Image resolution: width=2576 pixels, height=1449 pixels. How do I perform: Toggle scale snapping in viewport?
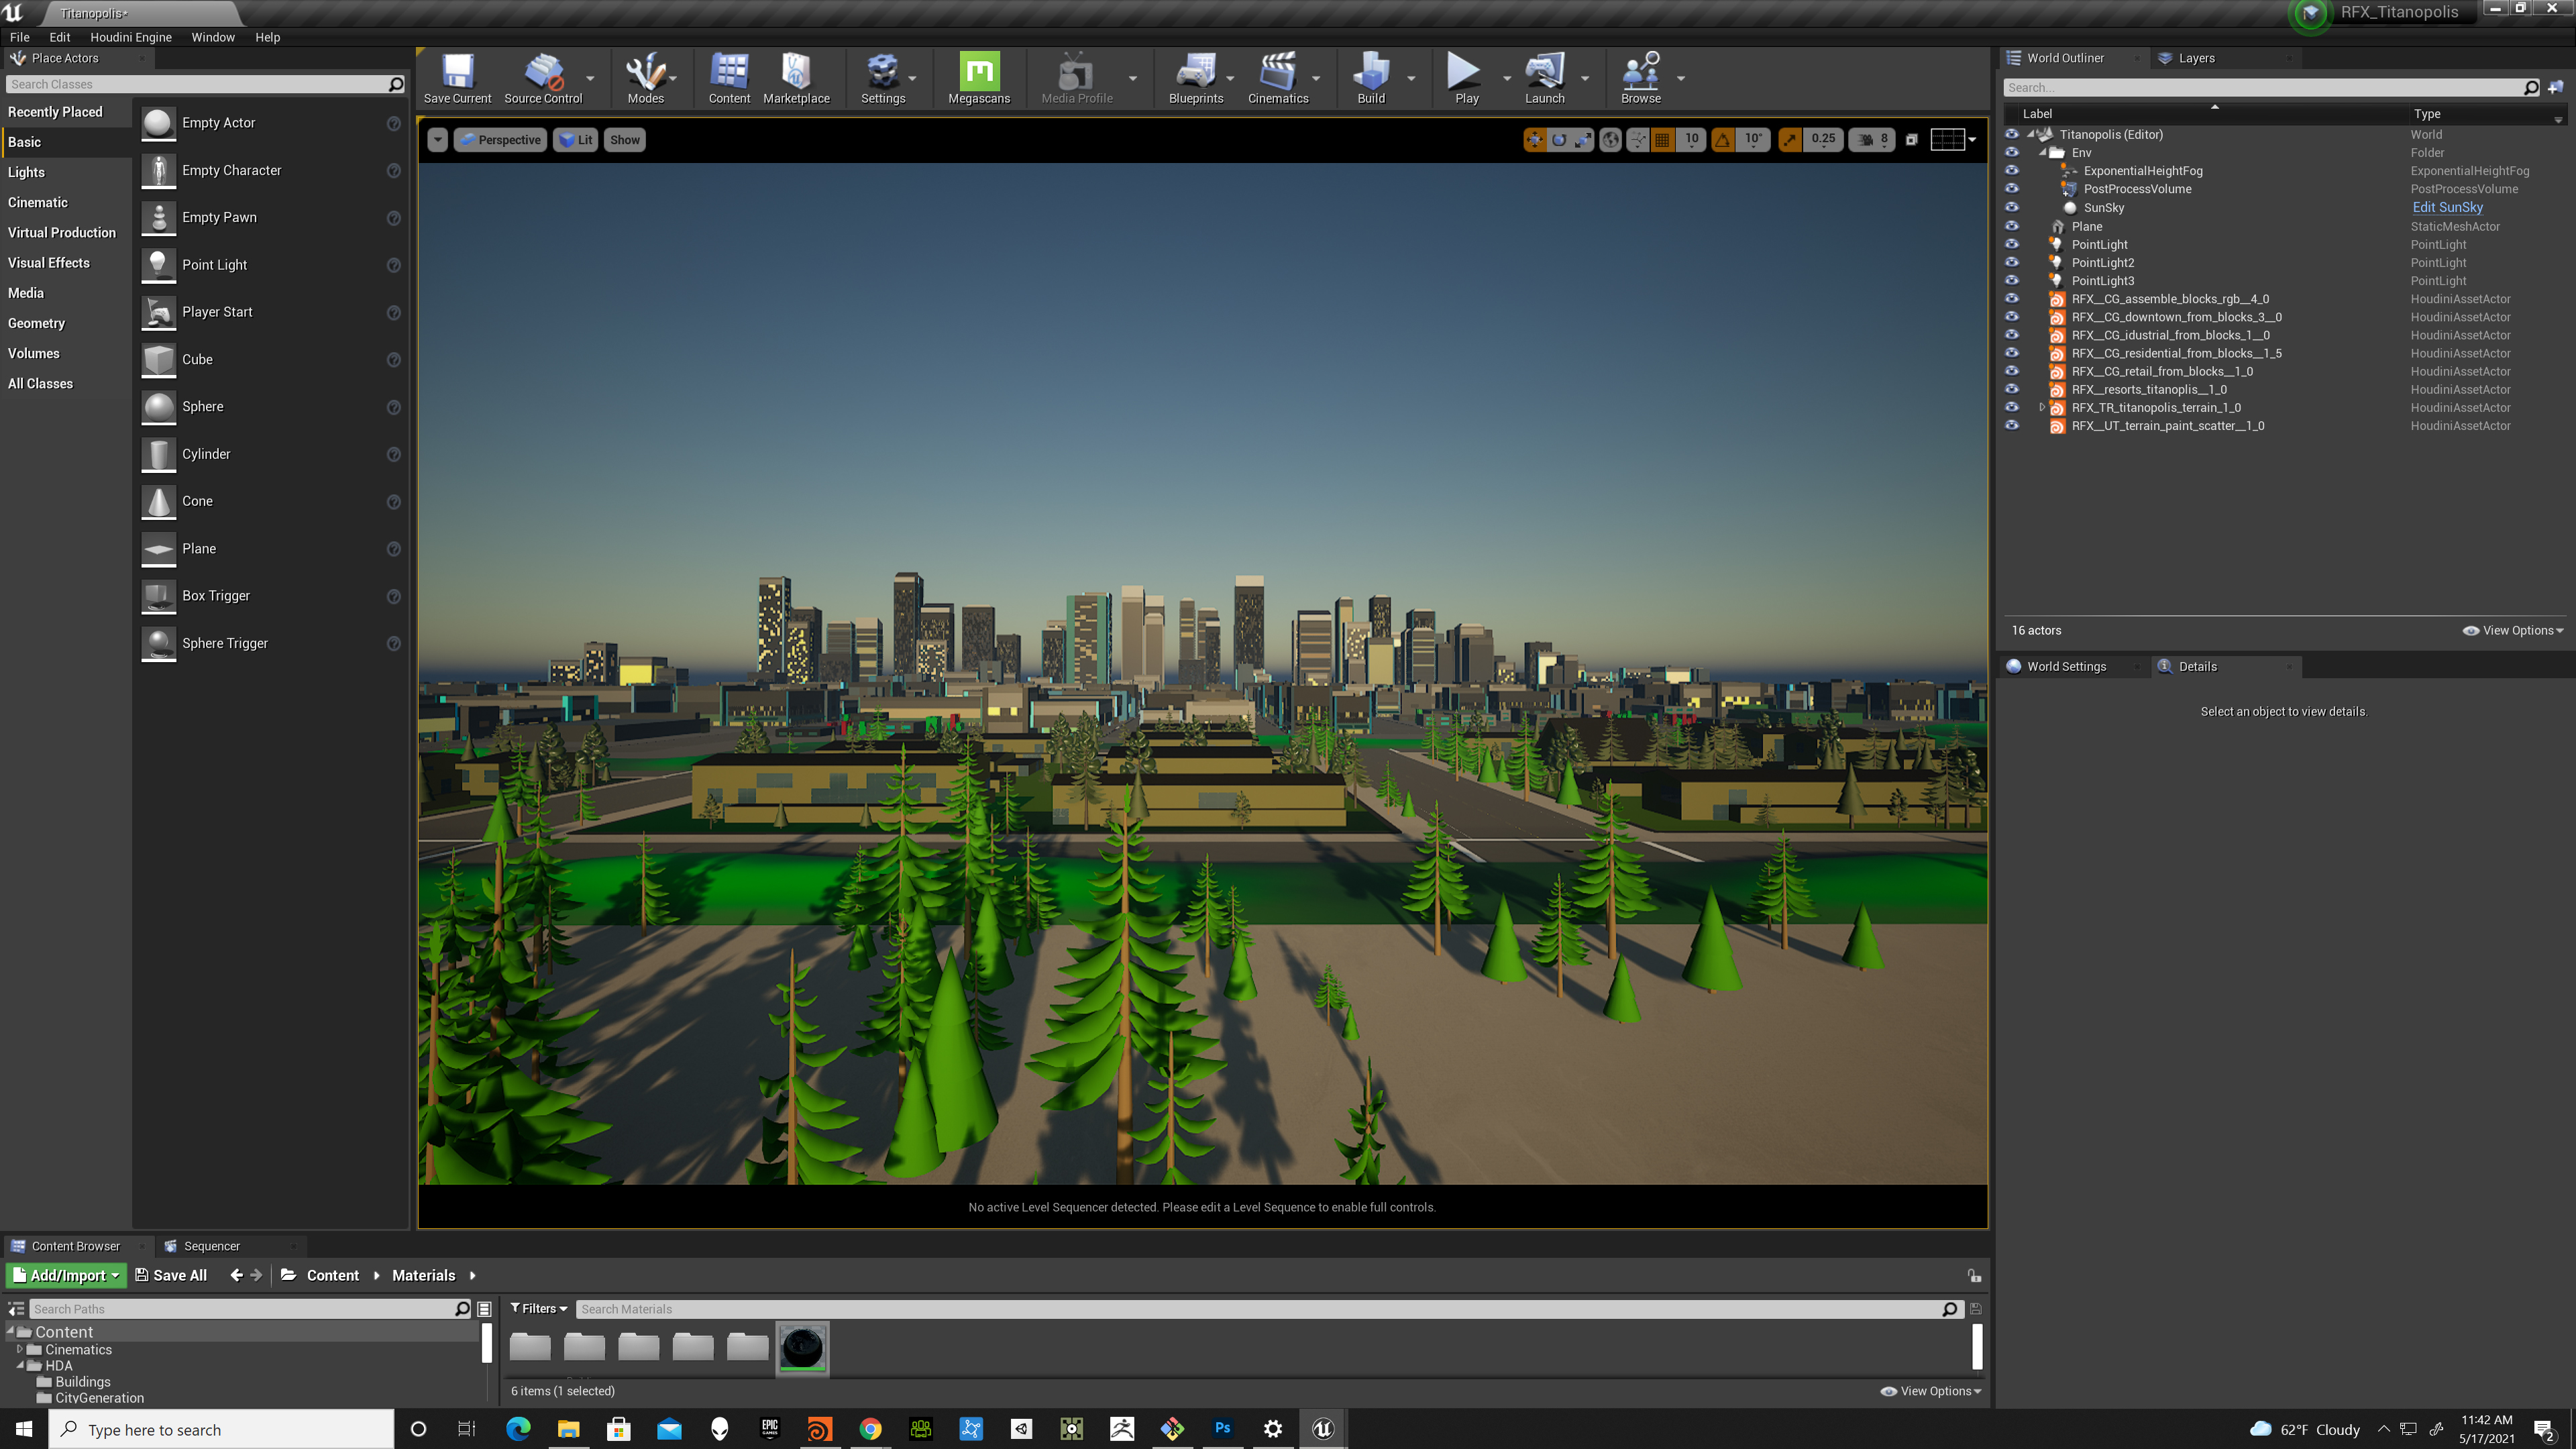pos(1790,140)
